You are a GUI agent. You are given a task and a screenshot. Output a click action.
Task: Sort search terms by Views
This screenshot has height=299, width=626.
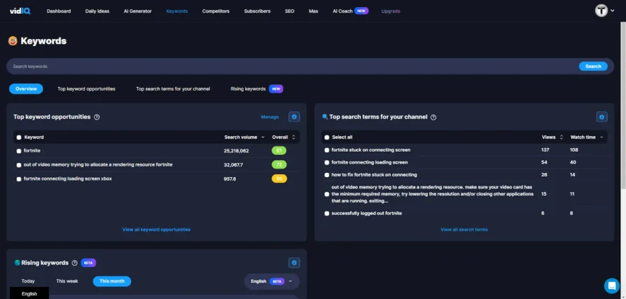(x=552, y=137)
